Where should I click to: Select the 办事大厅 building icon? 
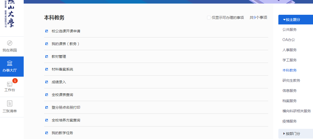click(x=10, y=63)
